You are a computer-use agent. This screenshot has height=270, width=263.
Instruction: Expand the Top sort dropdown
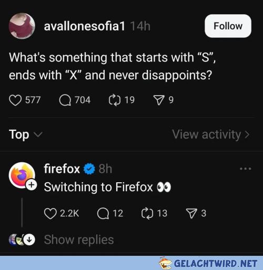pyautogui.click(x=26, y=134)
